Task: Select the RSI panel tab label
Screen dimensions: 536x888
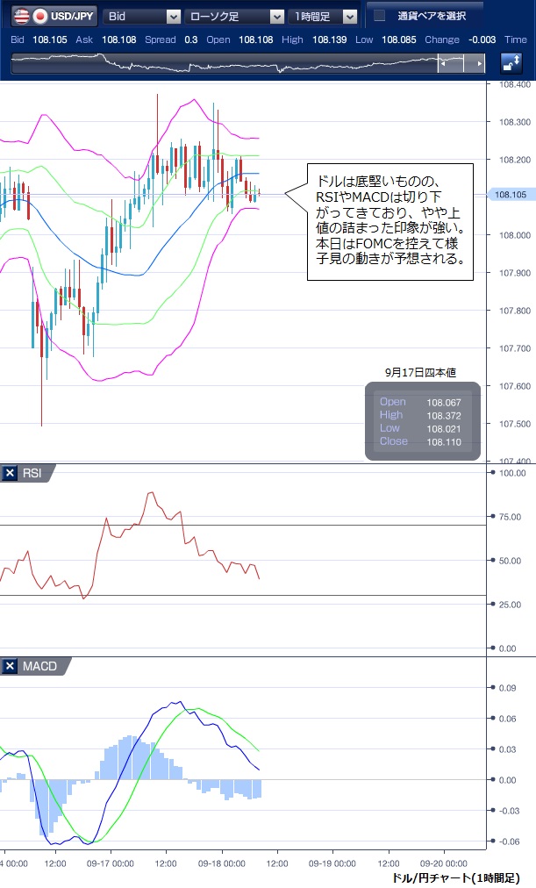Action: 33,474
